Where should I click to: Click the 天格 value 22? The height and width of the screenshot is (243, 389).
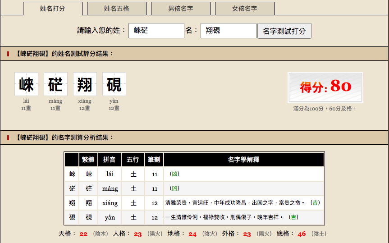coord(83,234)
